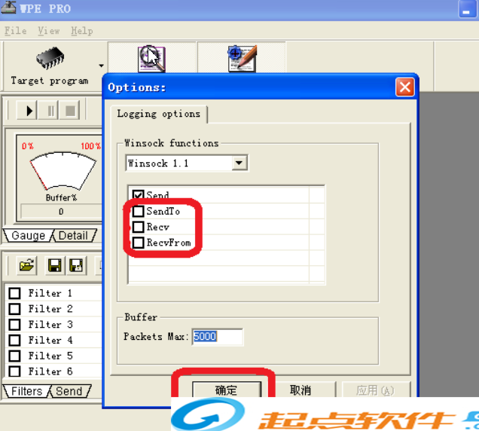This screenshot has height=431, width=479.
Task: Start logging with the play button
Action: click(x=28, y=111)
